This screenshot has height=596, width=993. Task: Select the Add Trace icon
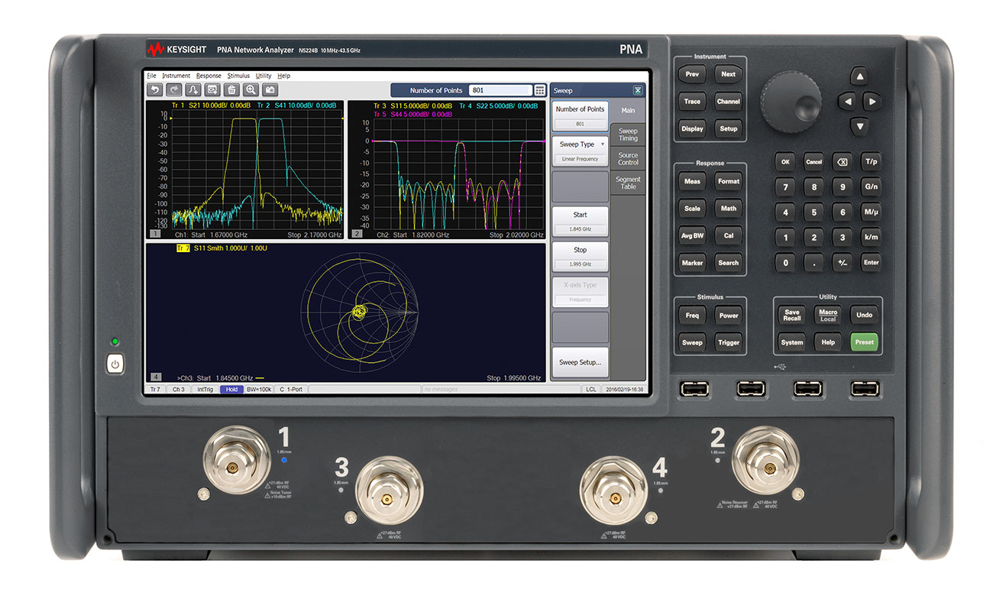193,90
